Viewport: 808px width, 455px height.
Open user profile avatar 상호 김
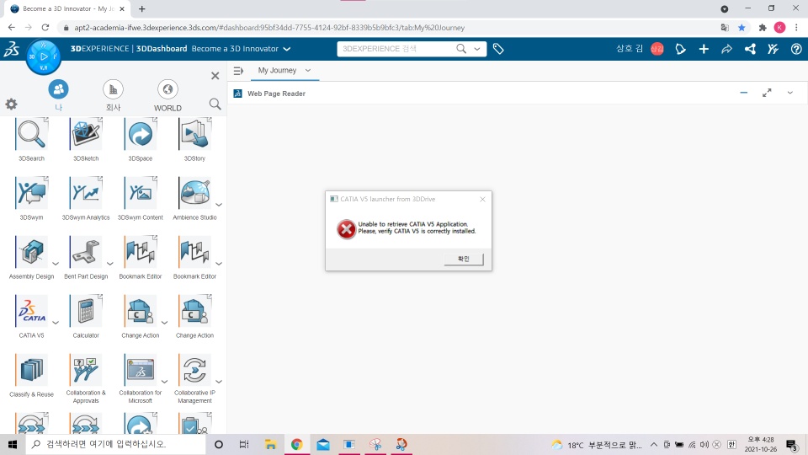click(657, 49)
